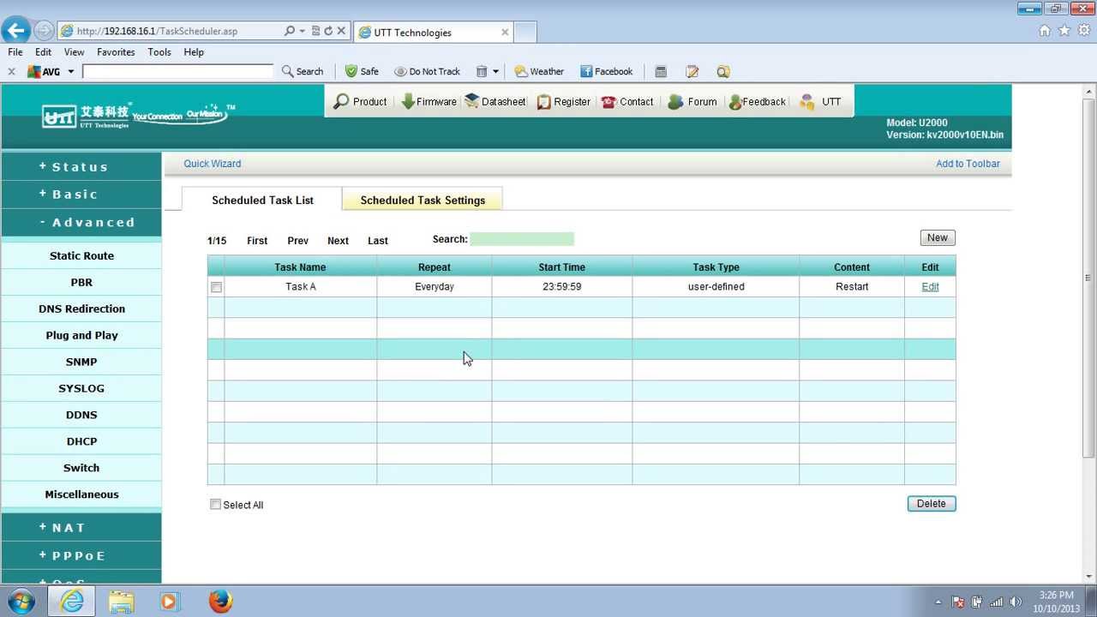This screenshot has height=617, width=1097.
Task: Open the Forum link in header
Action: click(692, 101)
